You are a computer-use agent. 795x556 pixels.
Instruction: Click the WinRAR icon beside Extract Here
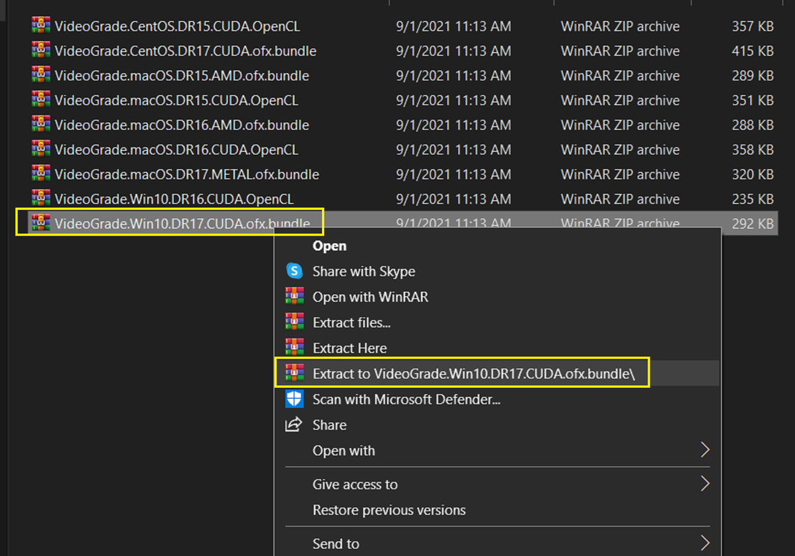point(295,347)
